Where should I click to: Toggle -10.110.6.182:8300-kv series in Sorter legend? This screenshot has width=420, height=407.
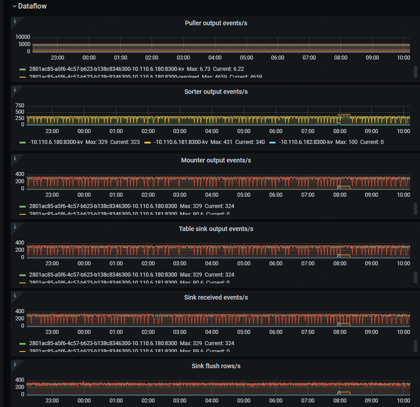coord(306,142)
